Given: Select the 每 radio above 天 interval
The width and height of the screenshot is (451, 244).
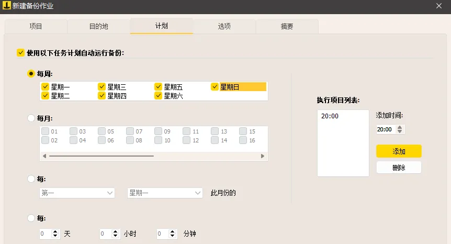Looking at the screenshot, I should coord(31,218).
